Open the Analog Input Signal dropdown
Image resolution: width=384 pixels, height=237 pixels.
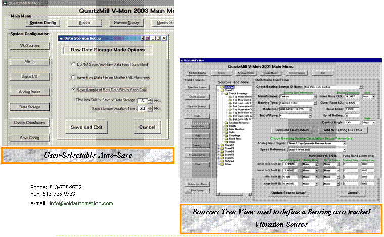(344, 143)
